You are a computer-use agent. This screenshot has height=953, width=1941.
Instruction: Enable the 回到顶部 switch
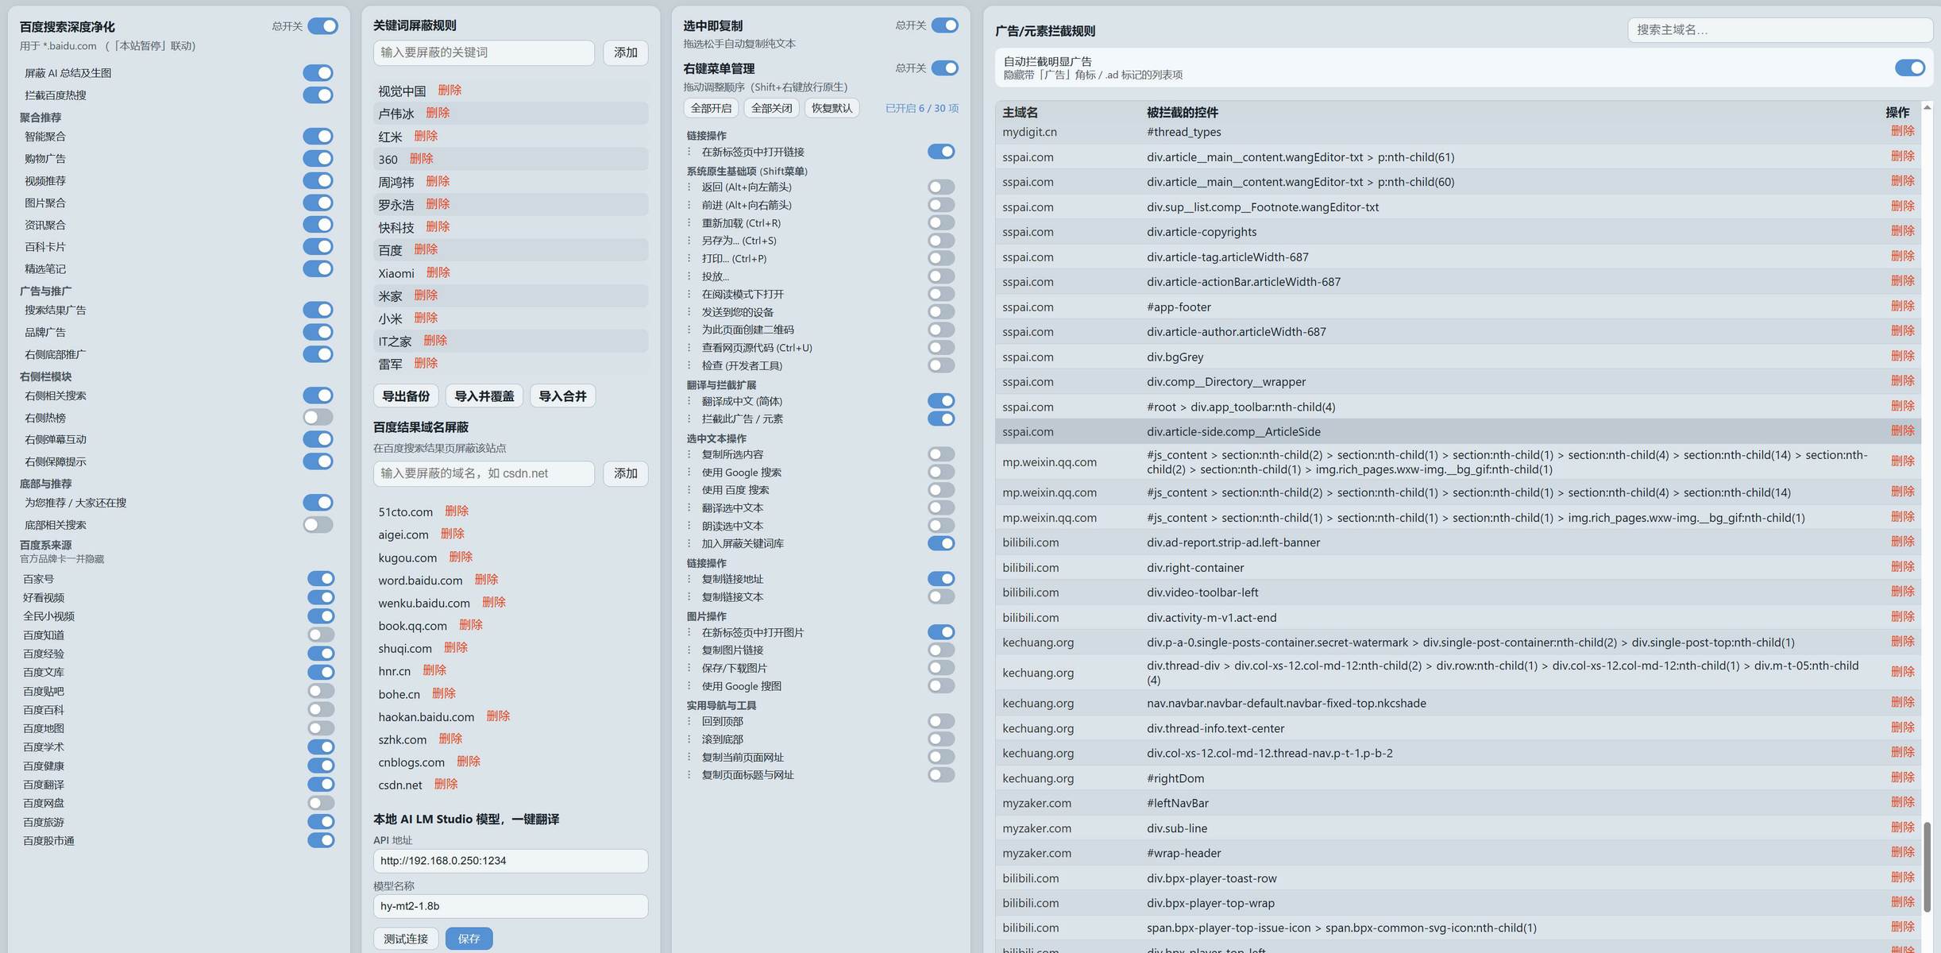coord(941,721)
